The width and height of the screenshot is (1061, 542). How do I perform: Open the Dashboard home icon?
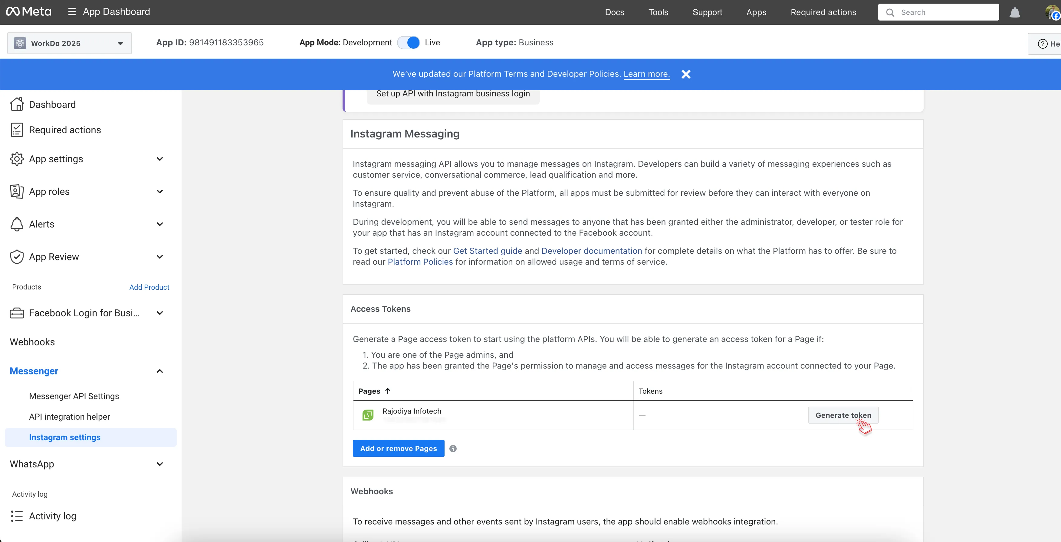click(x=16, y=105)
